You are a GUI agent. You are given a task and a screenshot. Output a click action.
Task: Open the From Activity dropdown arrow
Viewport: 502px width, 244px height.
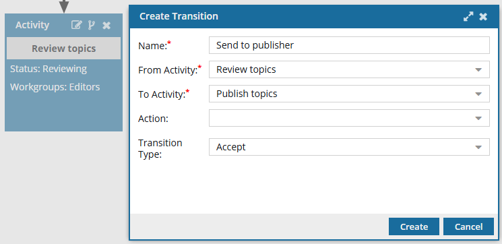478,69
